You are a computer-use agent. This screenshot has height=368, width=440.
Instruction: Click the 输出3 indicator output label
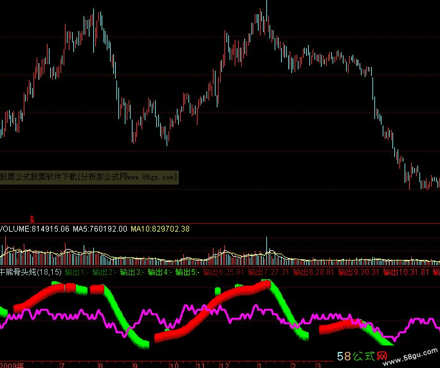click(x=131, y=273)
